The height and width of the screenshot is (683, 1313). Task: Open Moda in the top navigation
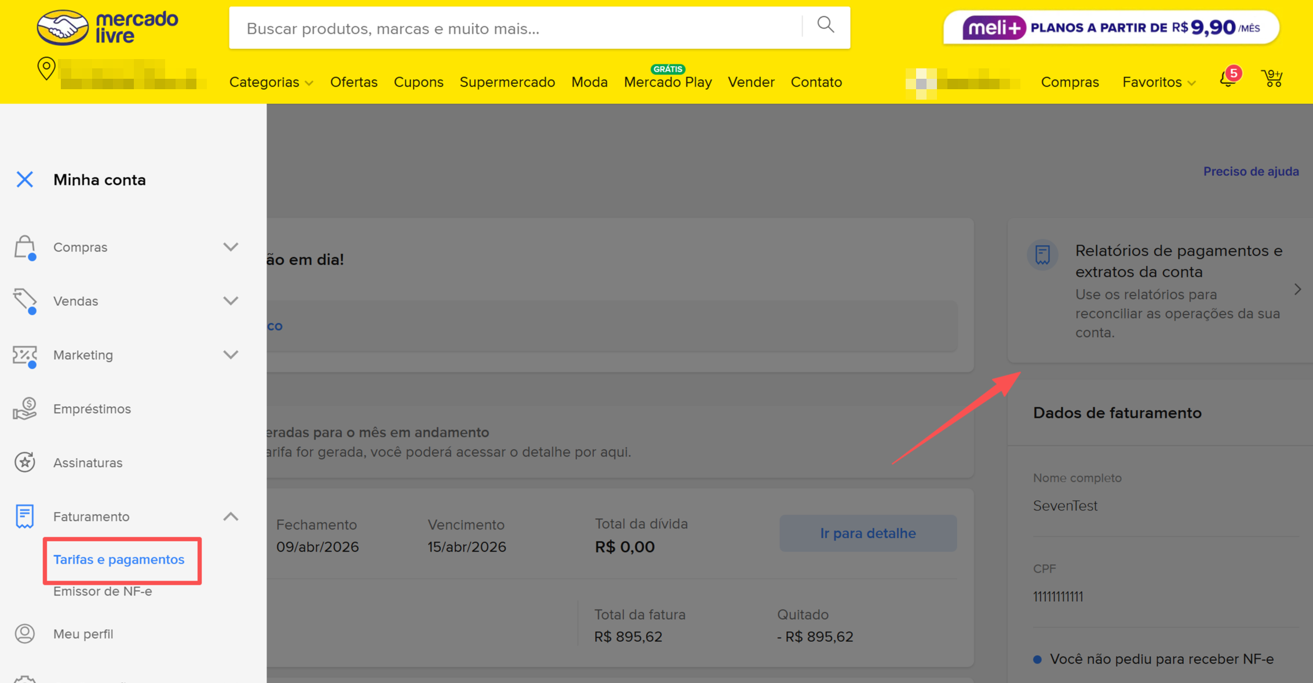(589, 82)
